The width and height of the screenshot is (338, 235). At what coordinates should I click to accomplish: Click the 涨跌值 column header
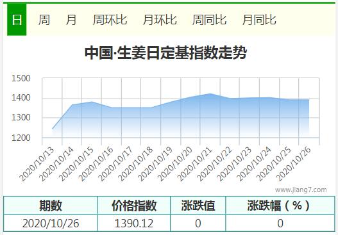[198, 206]
